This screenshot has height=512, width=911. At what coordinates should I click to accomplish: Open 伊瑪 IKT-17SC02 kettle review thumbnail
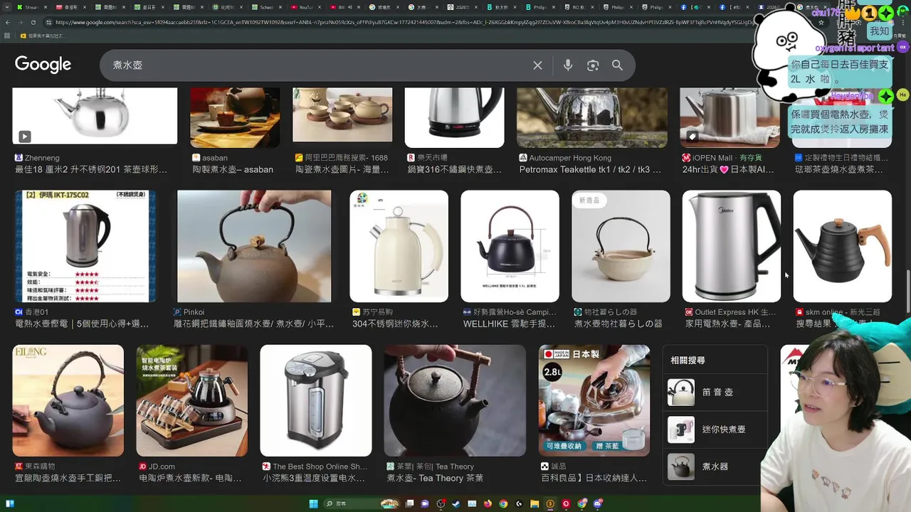pos(86,246)
